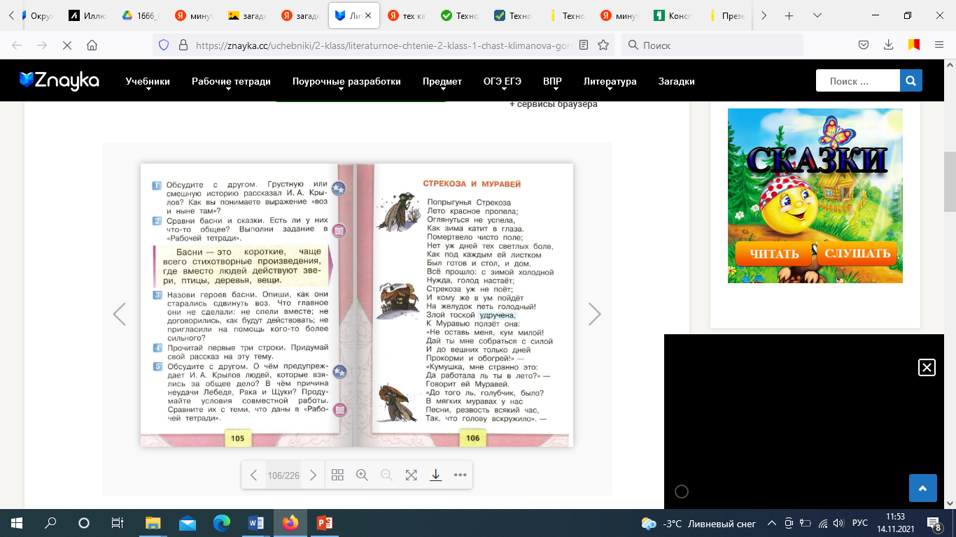The image size is (956, 537).
Task: Switch to the Иллю tab
Action: [x=87, y=15]
